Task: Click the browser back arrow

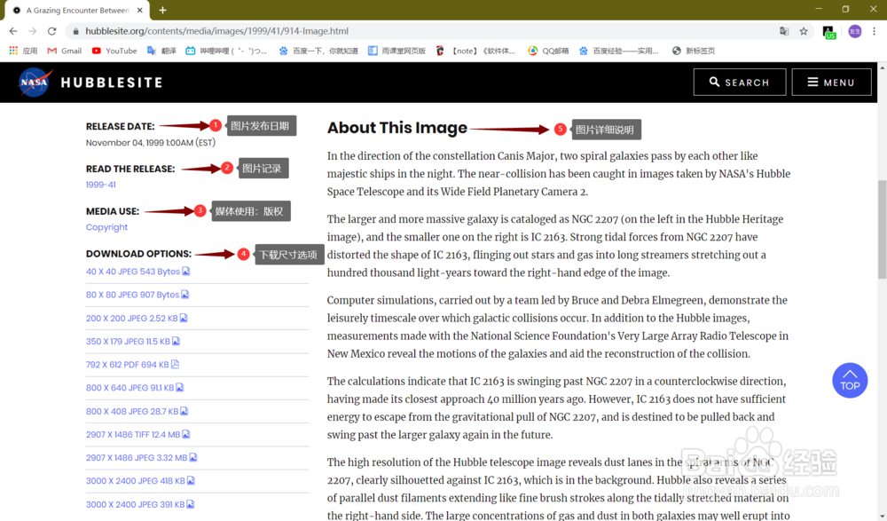Action: pyautogui.click(x=13, y=31)
